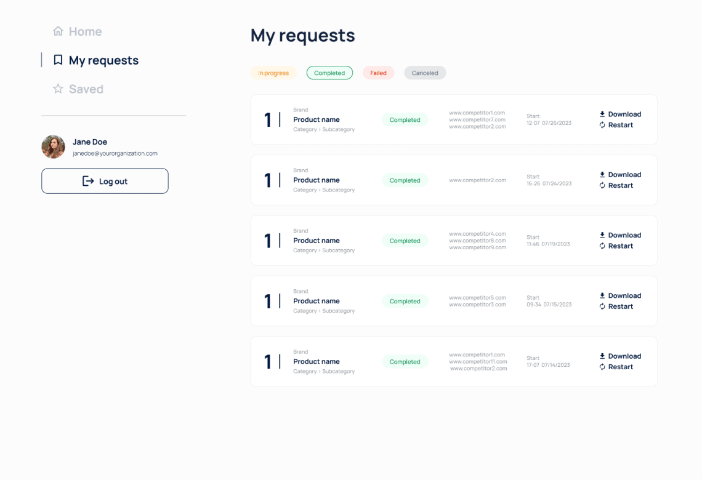Screen dimensions: 702x480
Task: Click the Download icon on the third request
Action: coord(602,235)
